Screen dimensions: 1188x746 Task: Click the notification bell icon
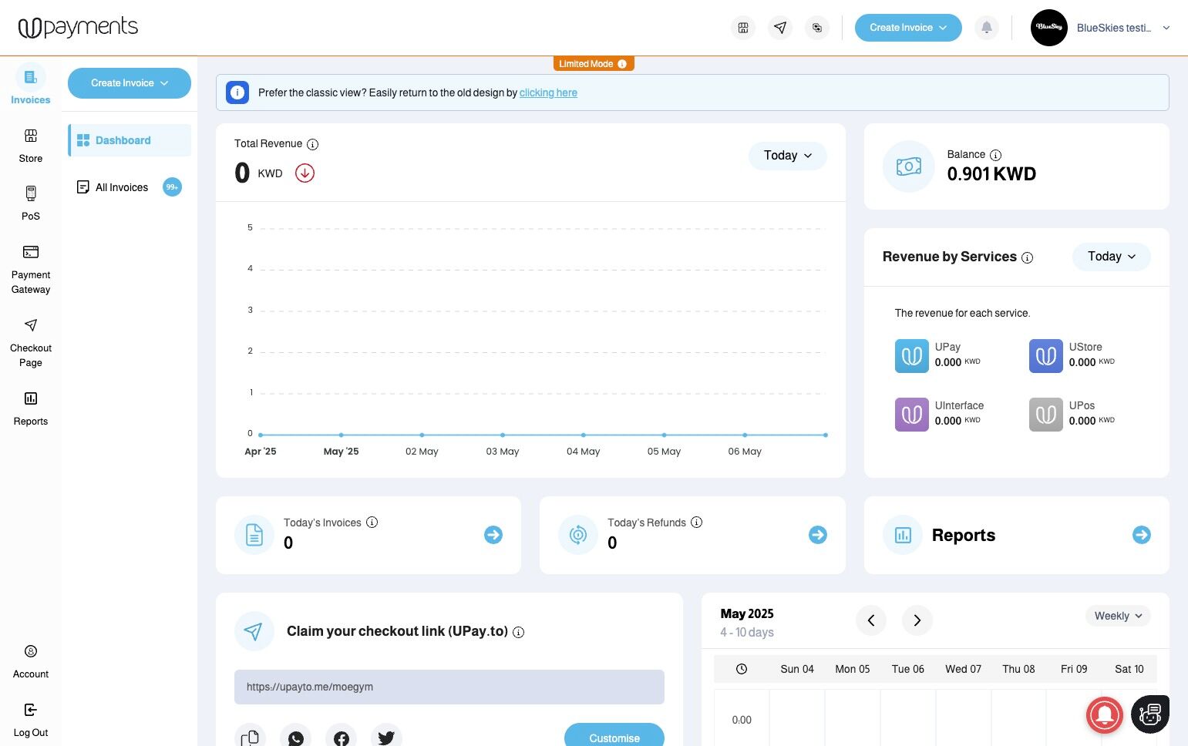click(x=987, y=28)
